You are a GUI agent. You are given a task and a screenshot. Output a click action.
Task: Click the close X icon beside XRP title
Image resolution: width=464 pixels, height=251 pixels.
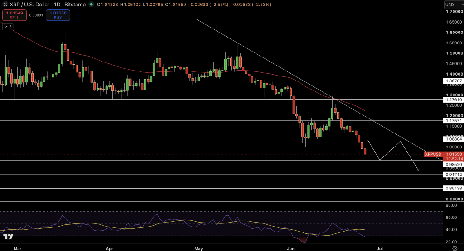pyautogui.click(x=5, y=5)
